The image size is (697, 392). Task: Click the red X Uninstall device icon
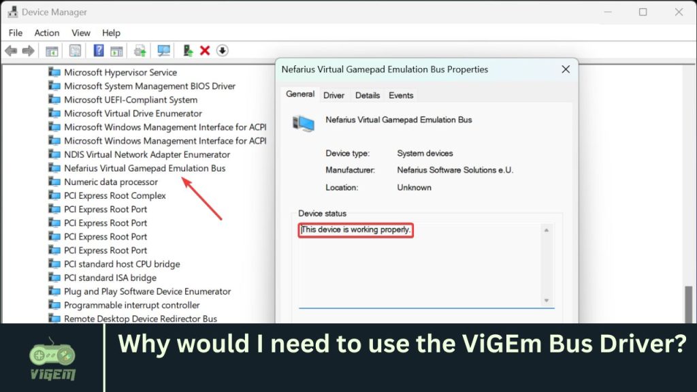pyautogui.click(x=204, y=50)
